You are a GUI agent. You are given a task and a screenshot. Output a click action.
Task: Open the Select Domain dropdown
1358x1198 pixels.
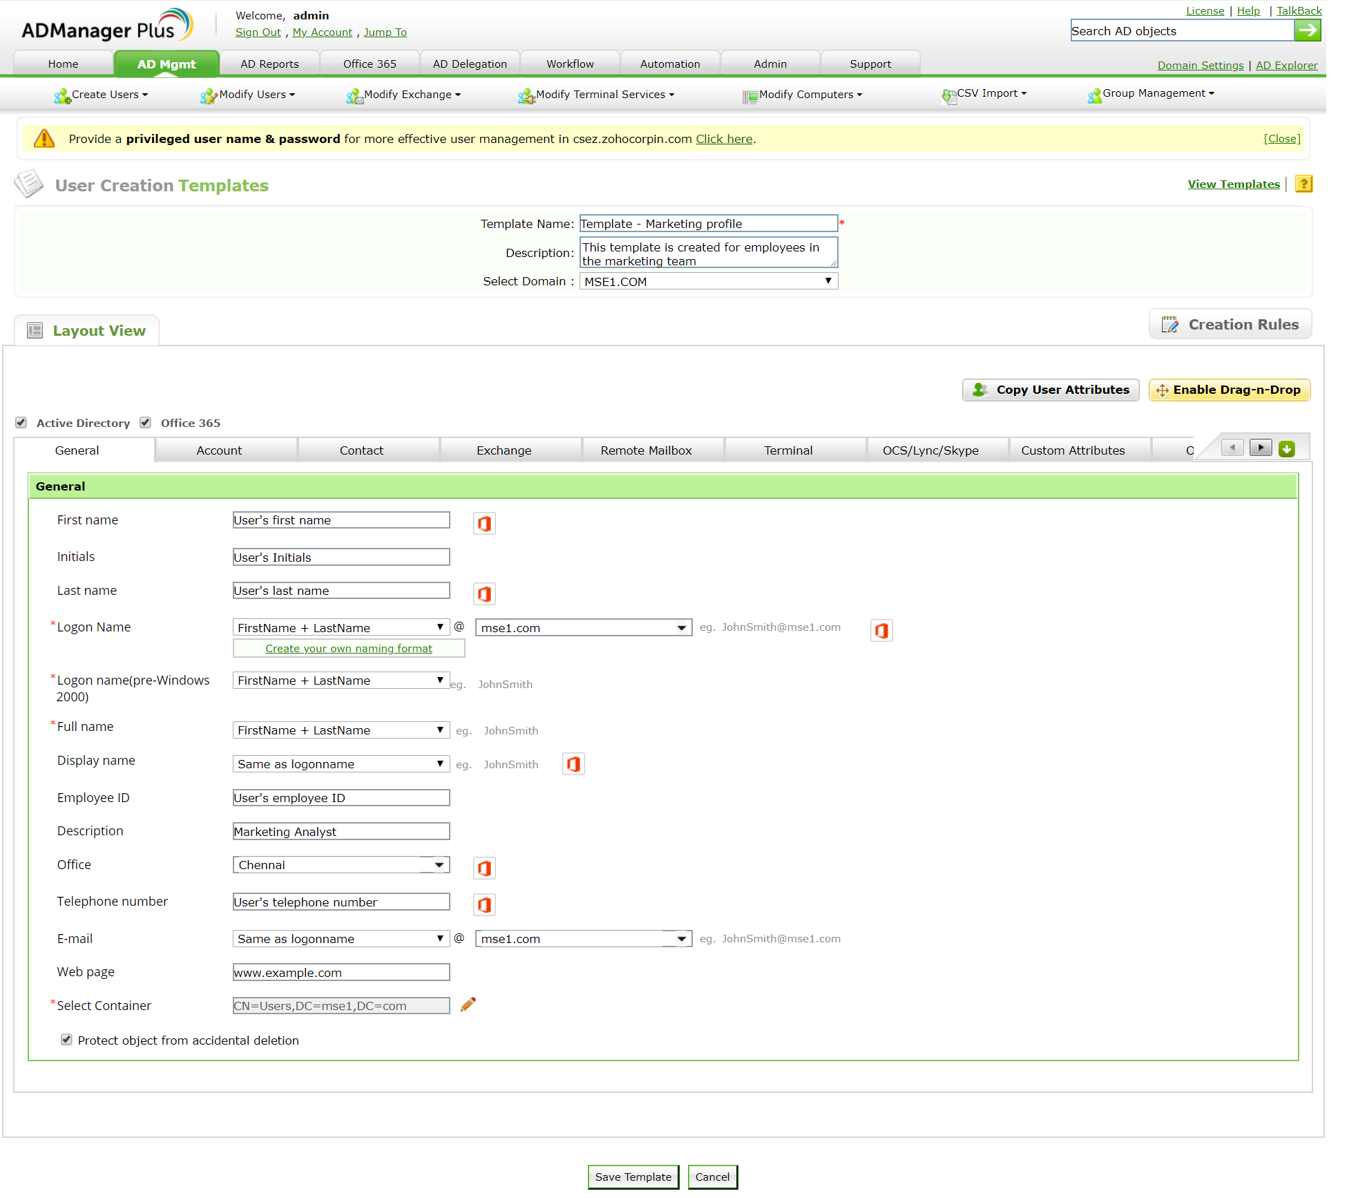708,281
